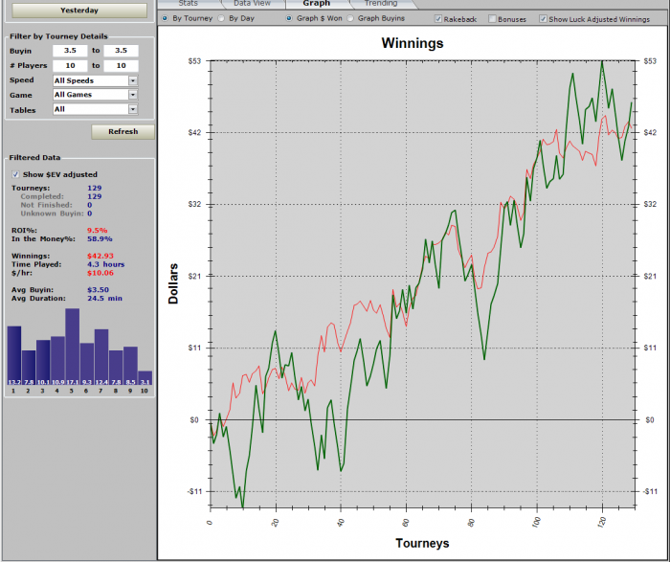Click the Unknown Buyin count 0

point(90,214)
